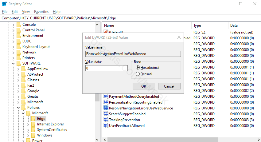The width and height of the screenshot is (261, 142).
Task: Collapse the SOFTWARE key in tree
Action: click(13, 63)
